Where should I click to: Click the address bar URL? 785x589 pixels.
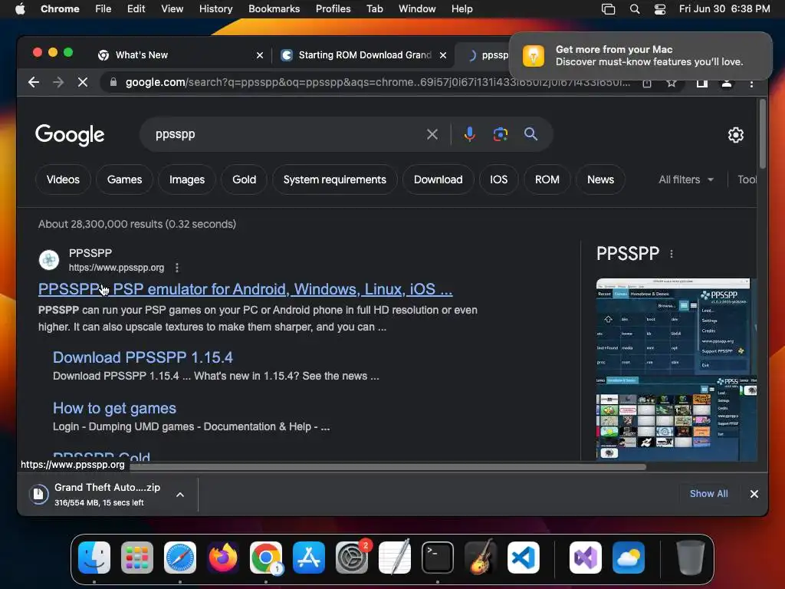tap(377, 82)
